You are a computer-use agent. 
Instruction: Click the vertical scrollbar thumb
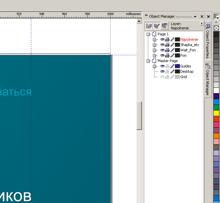coord(139,116)
